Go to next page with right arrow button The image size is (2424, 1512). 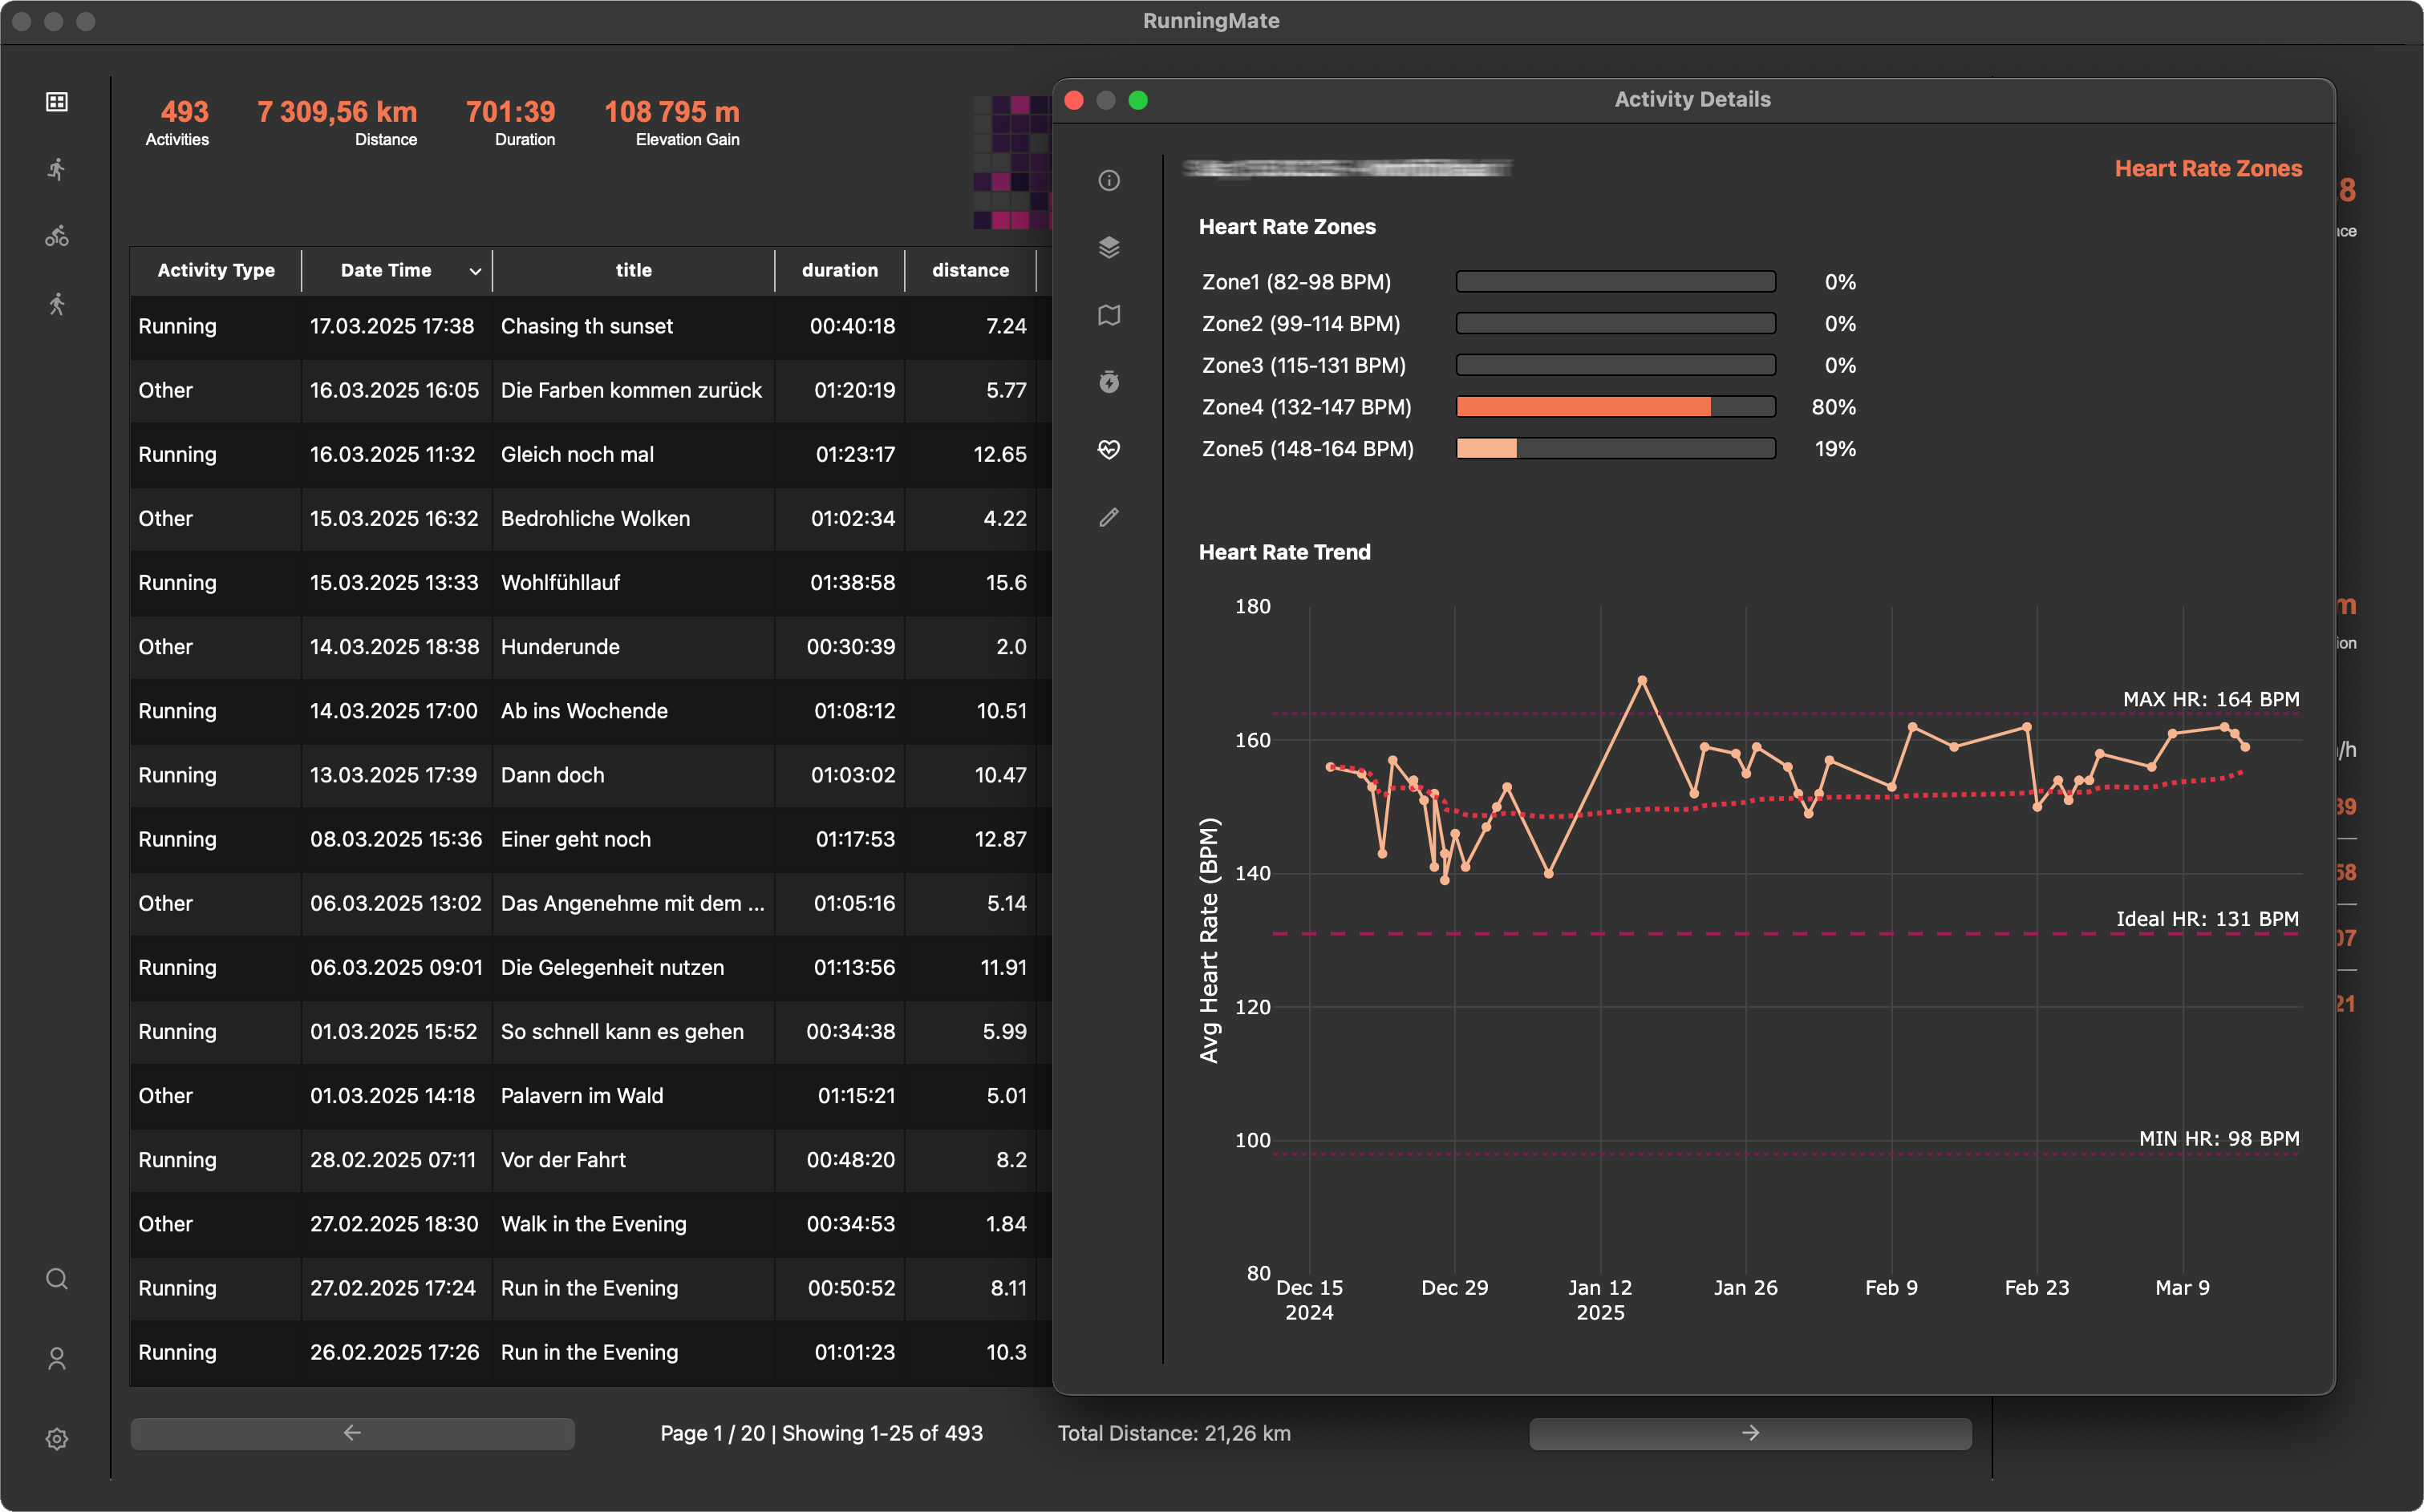[1749, 1433]
